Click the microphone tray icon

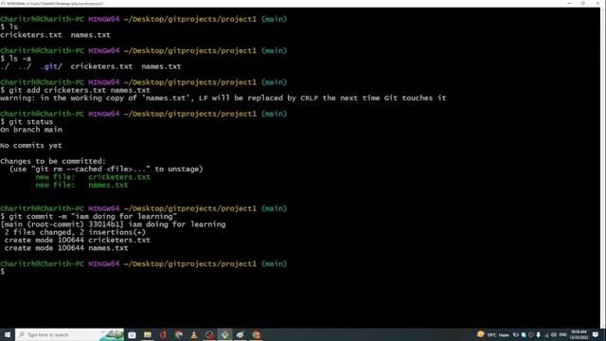pos(539,334)
